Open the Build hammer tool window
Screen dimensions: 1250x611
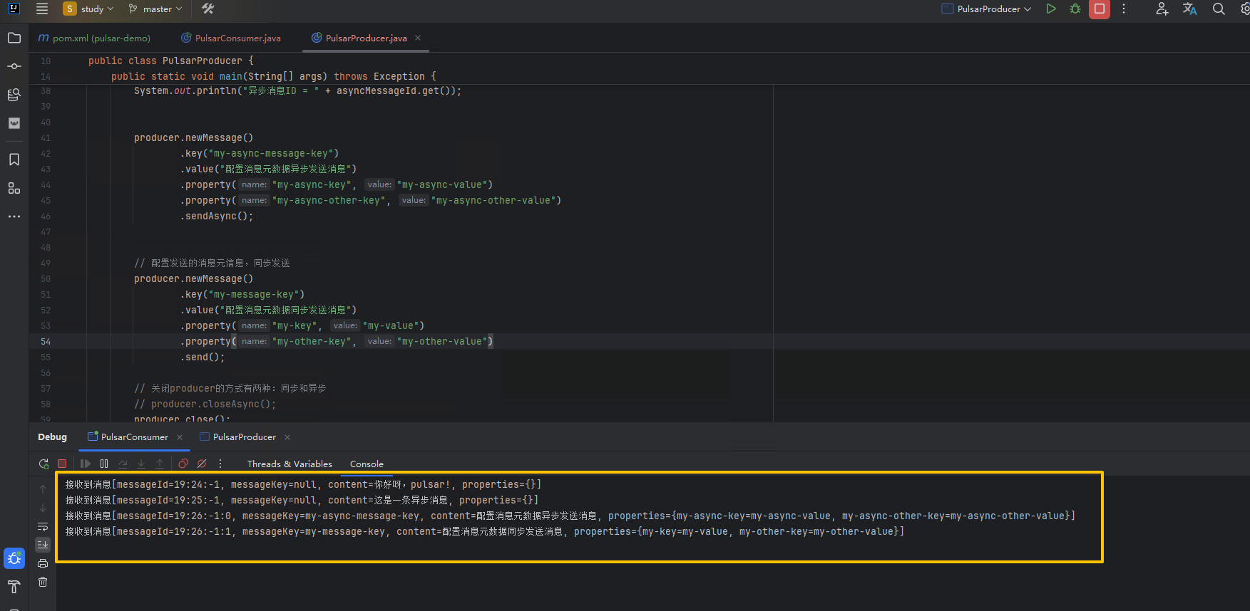point(14,587)
